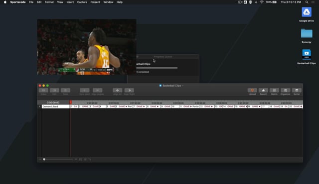Click the Sync point toolbar button

click(84, 91)
